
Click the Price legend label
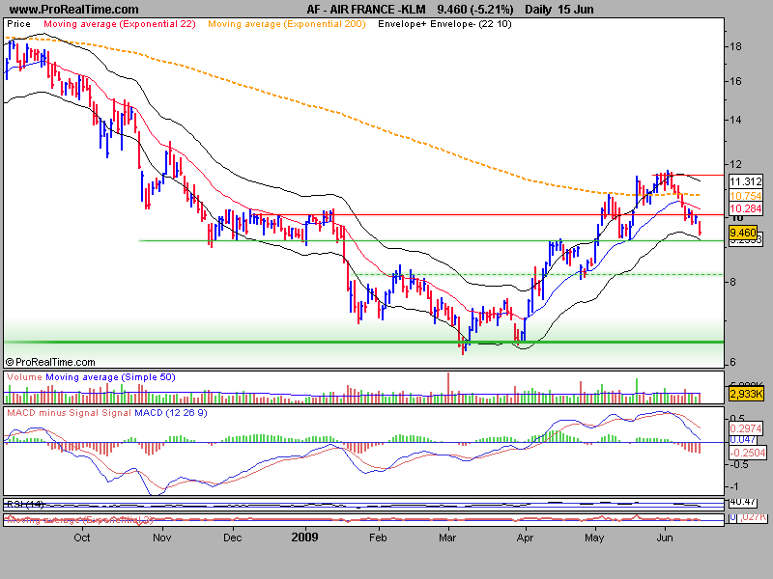point(18,23)
